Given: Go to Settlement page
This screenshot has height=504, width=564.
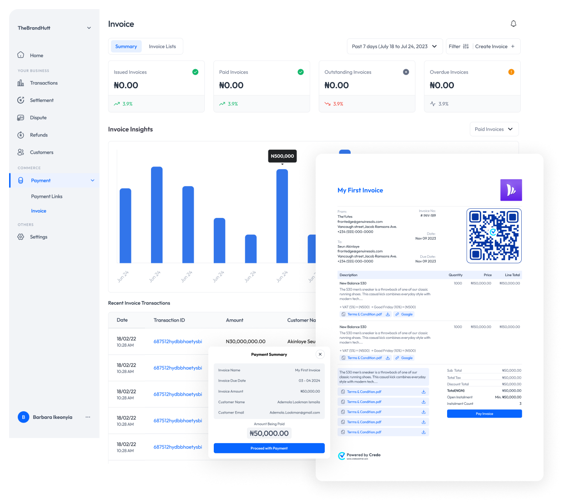Looking at the screenshot, I should point(42,100).
